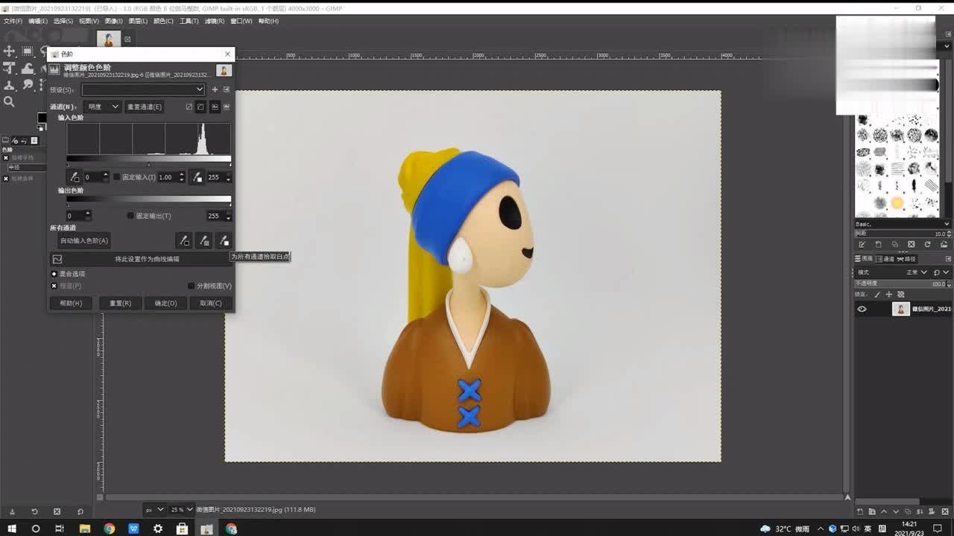Lock alpha channel of layer

pyautogui.click(x=900, y=295)
